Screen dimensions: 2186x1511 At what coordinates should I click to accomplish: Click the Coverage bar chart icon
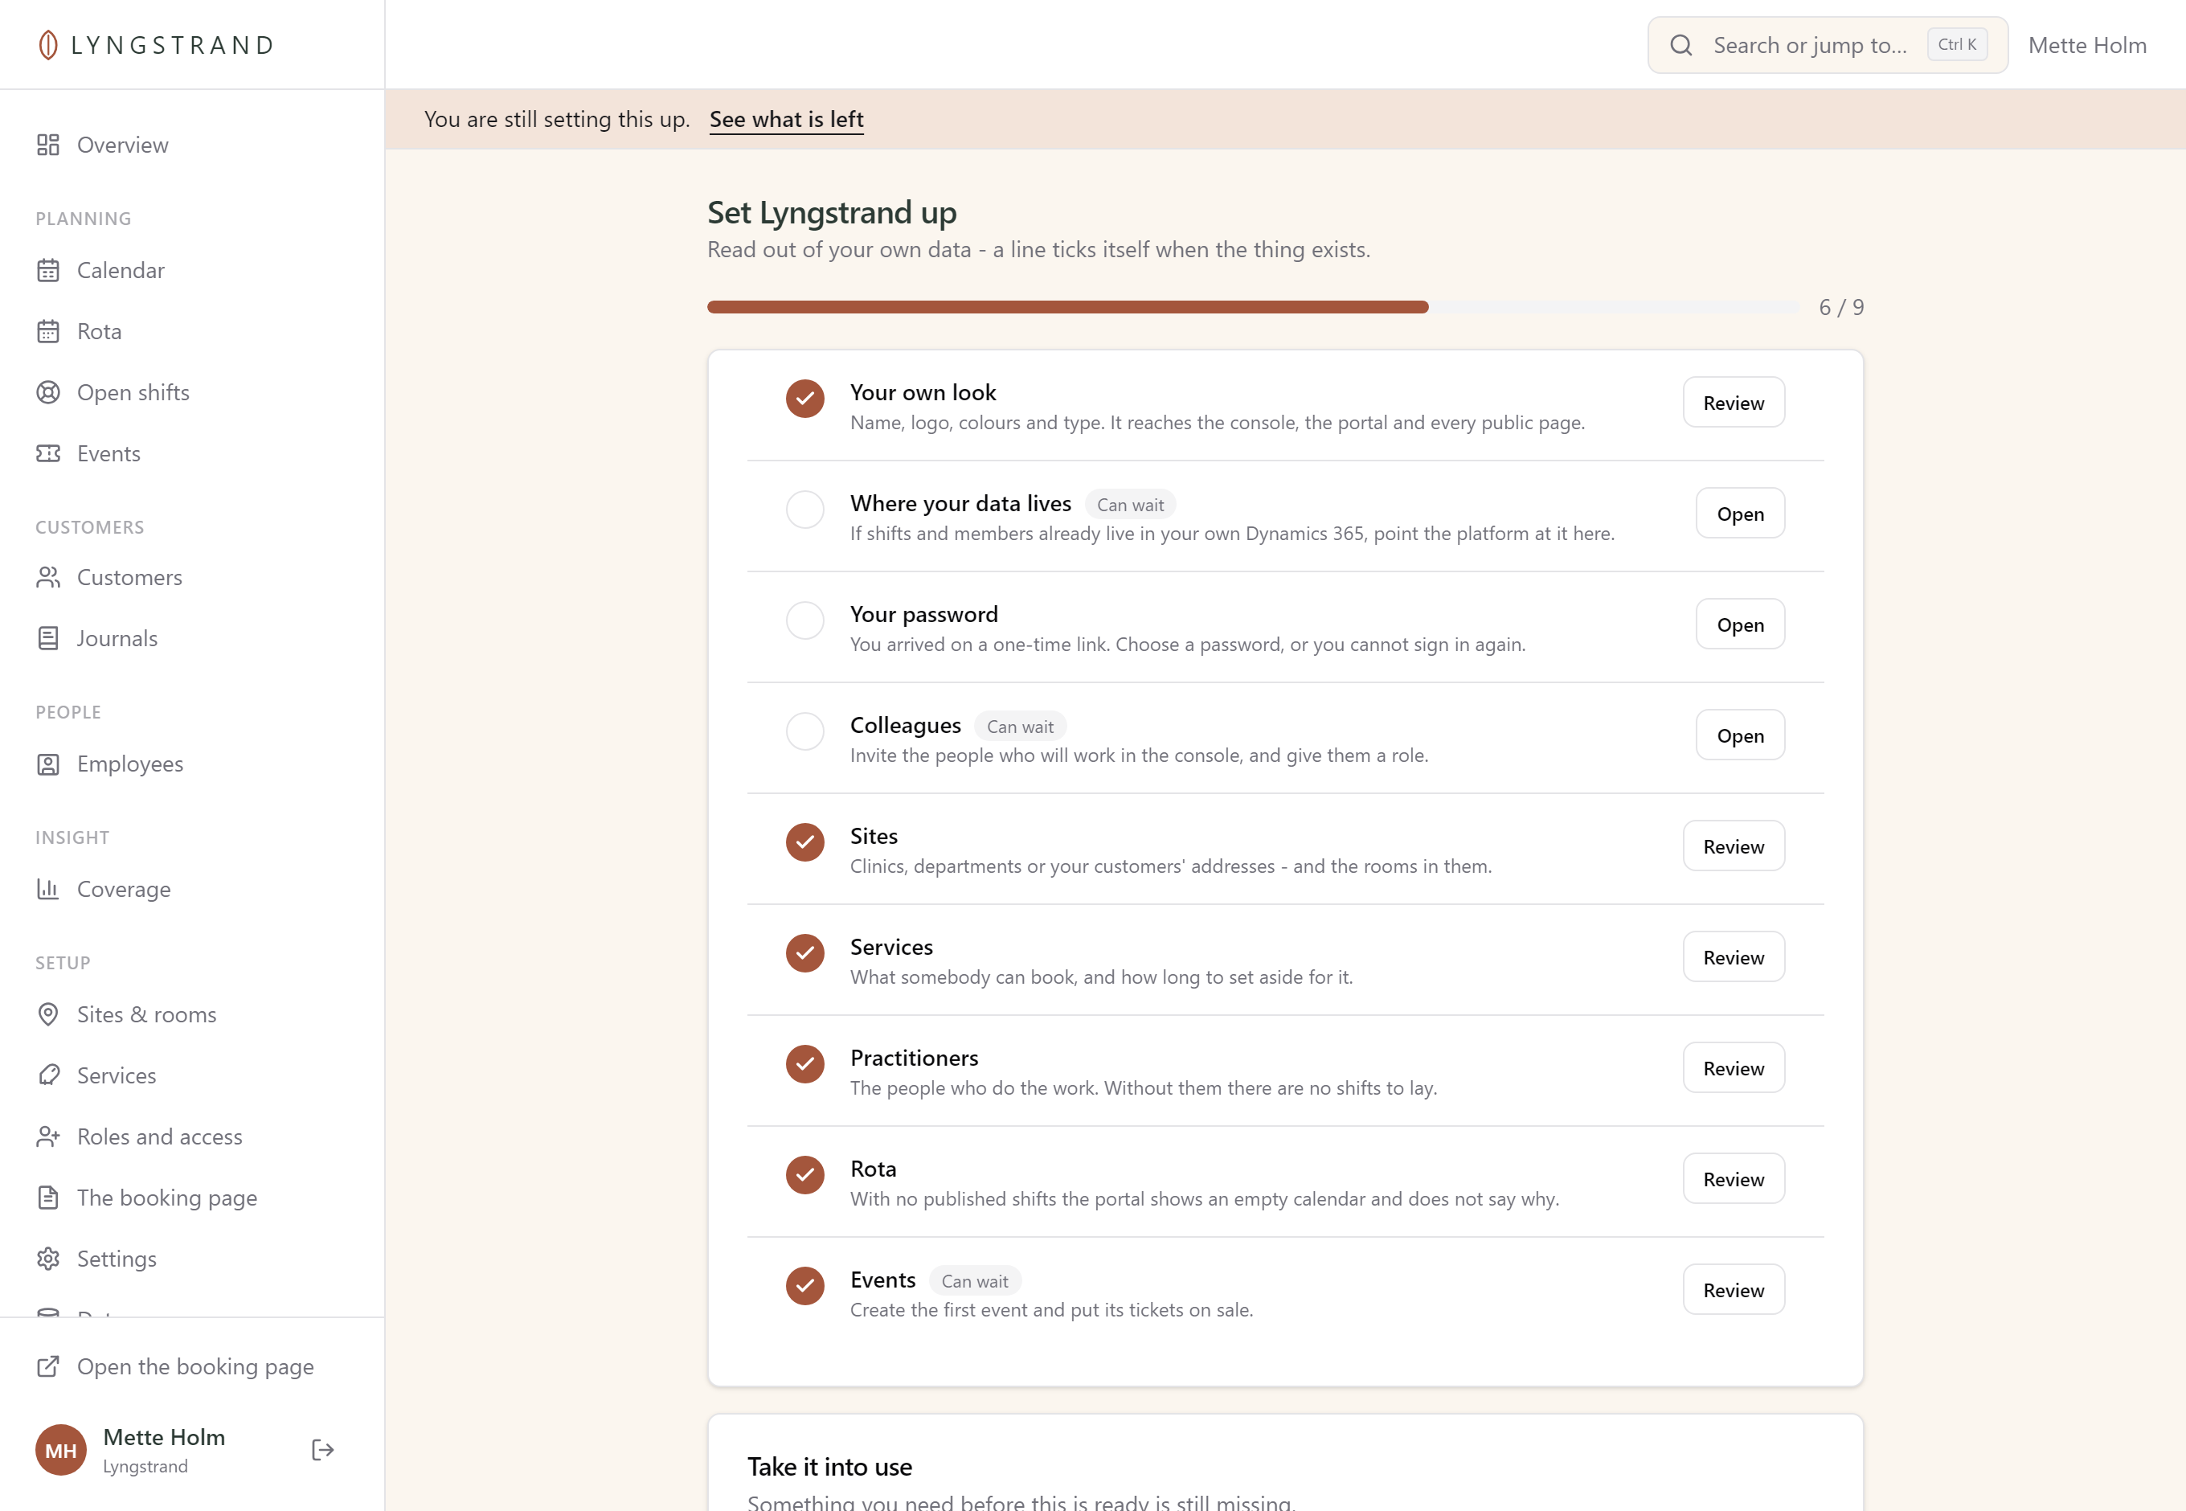pos(48,889)
